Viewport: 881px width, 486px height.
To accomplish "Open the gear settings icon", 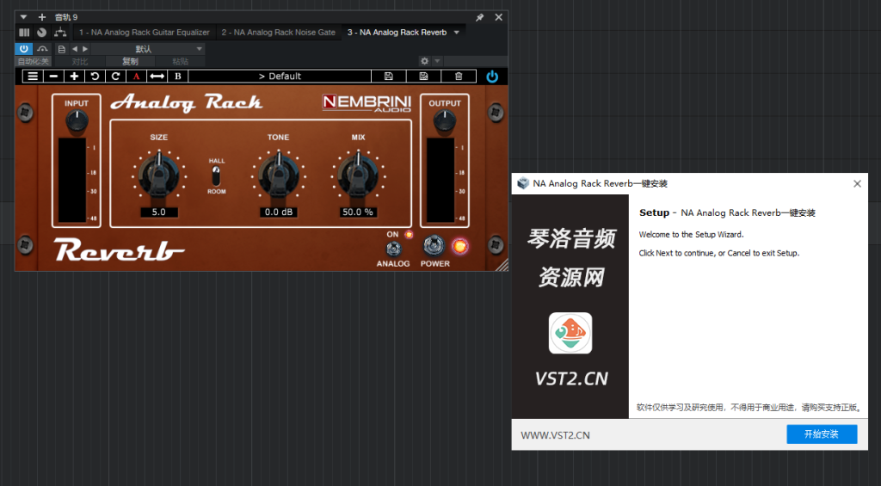I will (x=425, y=61).
